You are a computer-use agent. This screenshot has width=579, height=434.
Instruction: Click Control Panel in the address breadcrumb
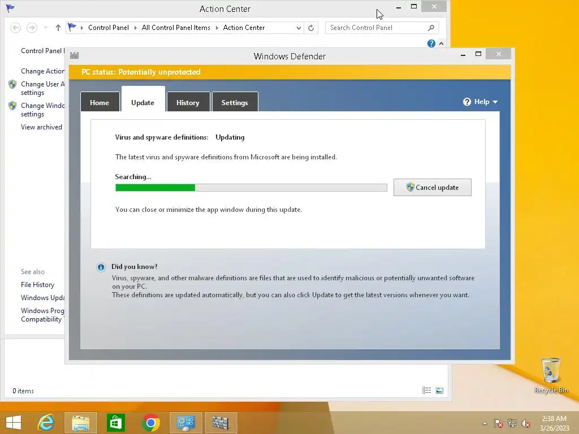click(x=108, y=28)
